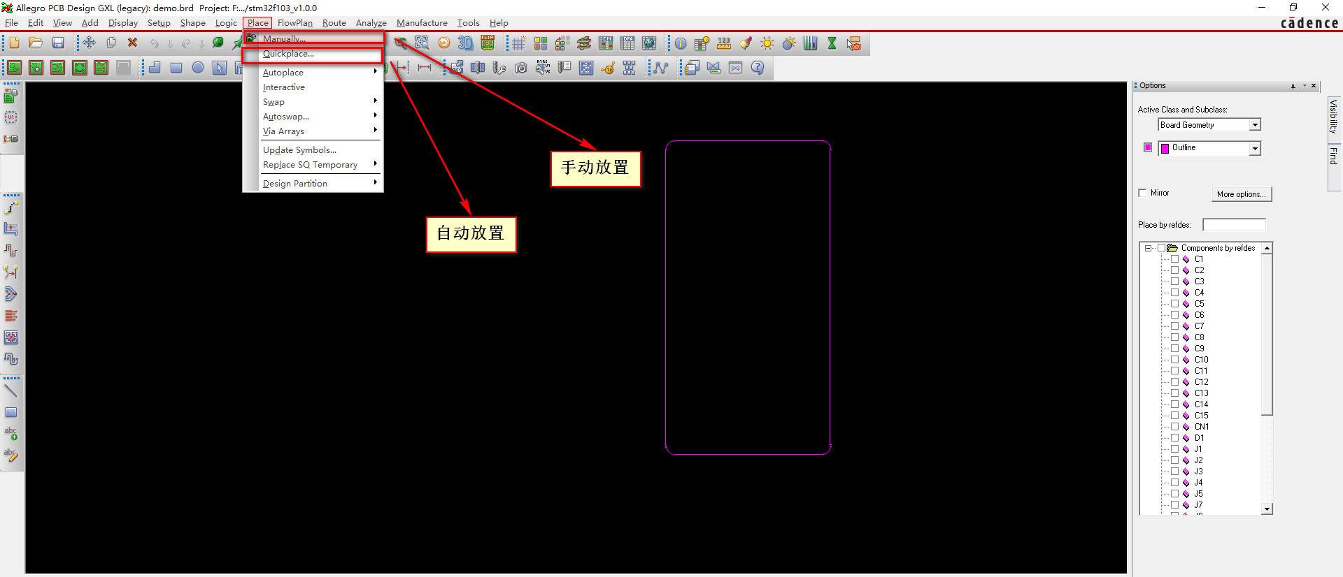Collapse the Components by refdes tree
This screenshot has width=1343, height=577.
pyautogui.click(x=1149, y=248)
